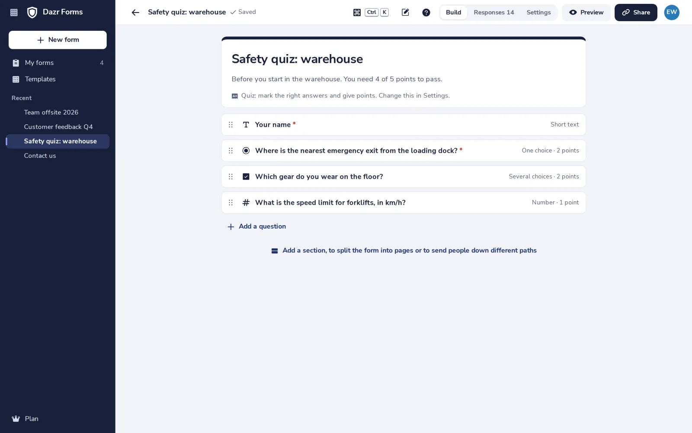This screenshot has height=433, width=692.
Task: Click the One choice · 2 points label
Action: [550, 151]
